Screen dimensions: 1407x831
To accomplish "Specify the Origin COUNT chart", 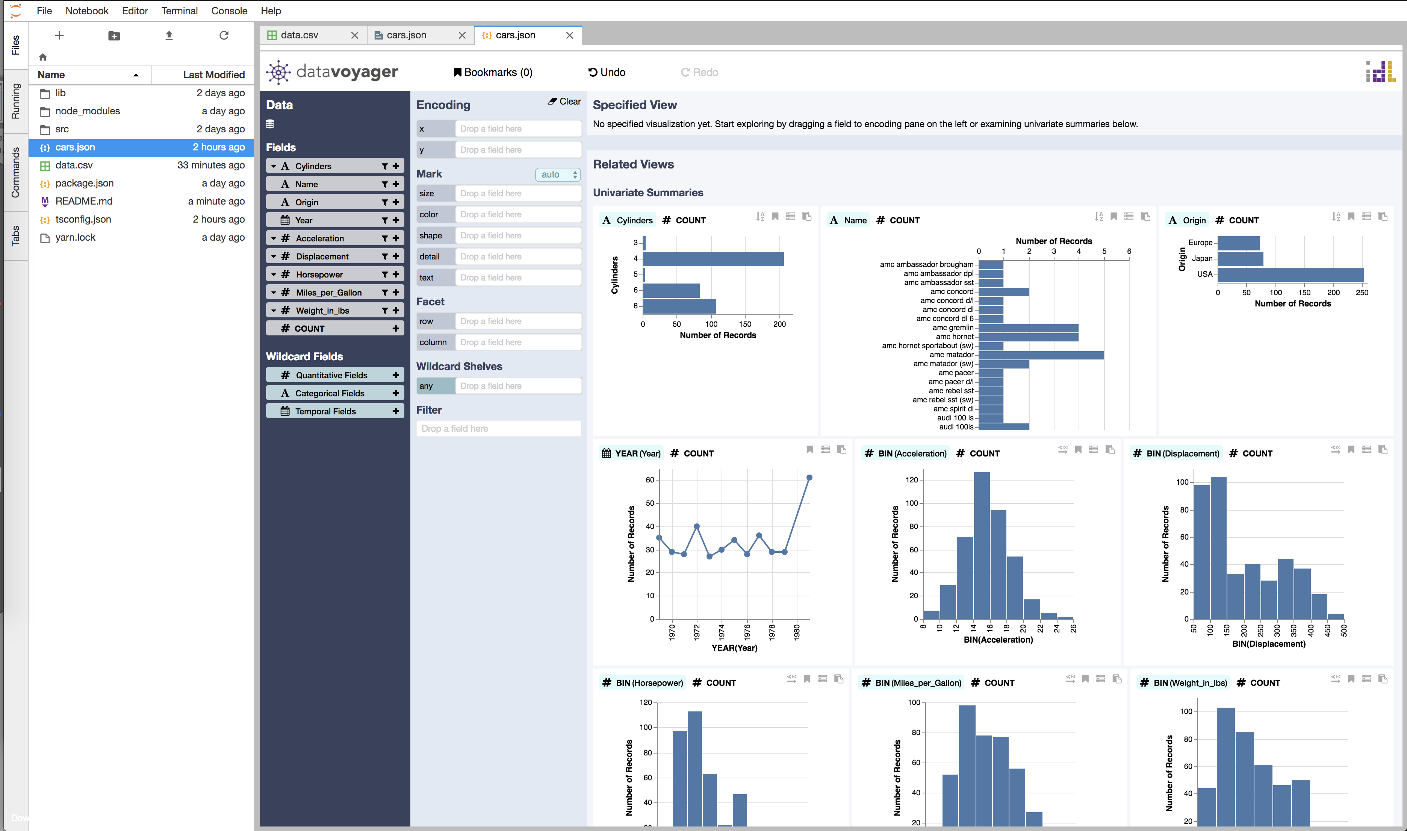I will [1366, 217].
